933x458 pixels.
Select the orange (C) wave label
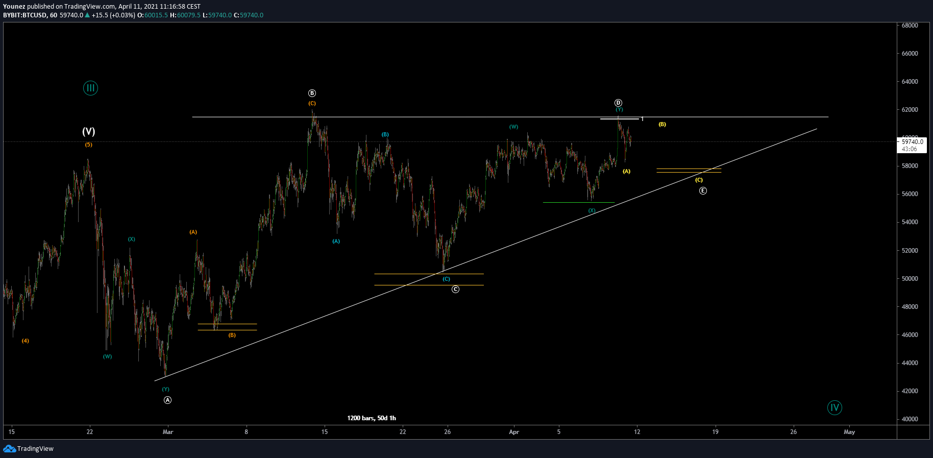[312, 104]
